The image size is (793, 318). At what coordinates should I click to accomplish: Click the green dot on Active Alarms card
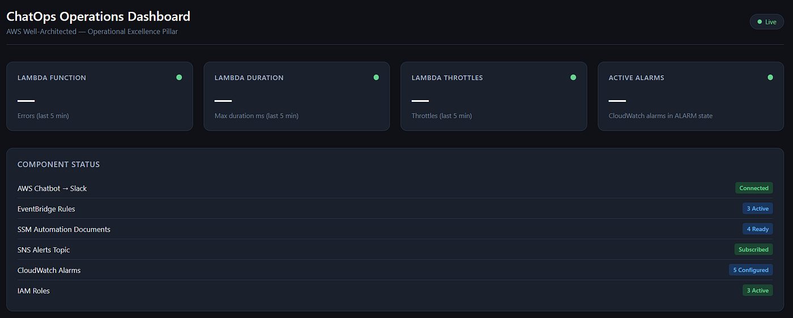770,78
